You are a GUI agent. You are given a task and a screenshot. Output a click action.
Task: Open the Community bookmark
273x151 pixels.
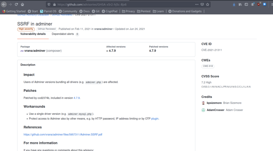68,11
